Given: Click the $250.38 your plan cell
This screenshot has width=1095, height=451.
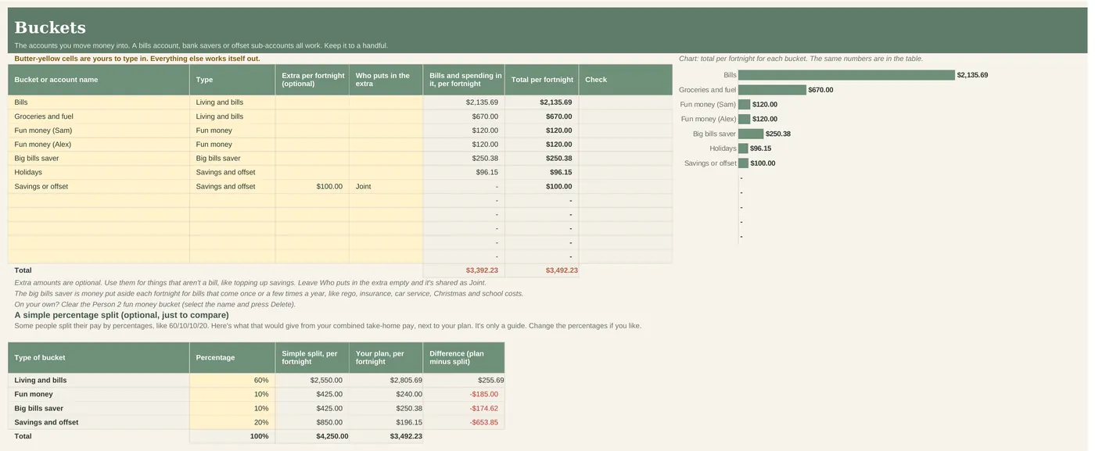Looking at the screenshot, I should pos(386,409).
